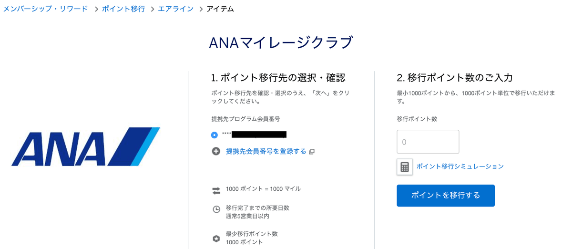Click the ANA airline logo
The width and height of the screenshot is (572, 249).
point(86,146)
